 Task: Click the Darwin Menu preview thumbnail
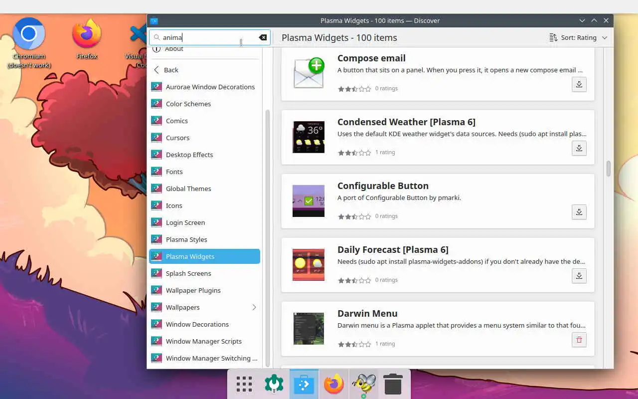pyautogui.click(x=309, y=329)
